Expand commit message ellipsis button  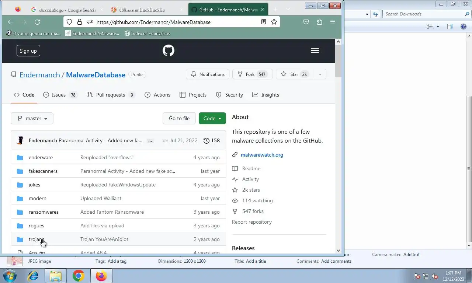[150, 141]
